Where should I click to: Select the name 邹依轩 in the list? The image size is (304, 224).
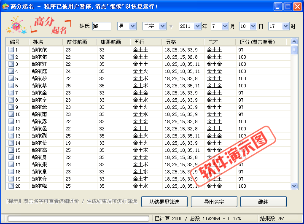pos(39,64)
